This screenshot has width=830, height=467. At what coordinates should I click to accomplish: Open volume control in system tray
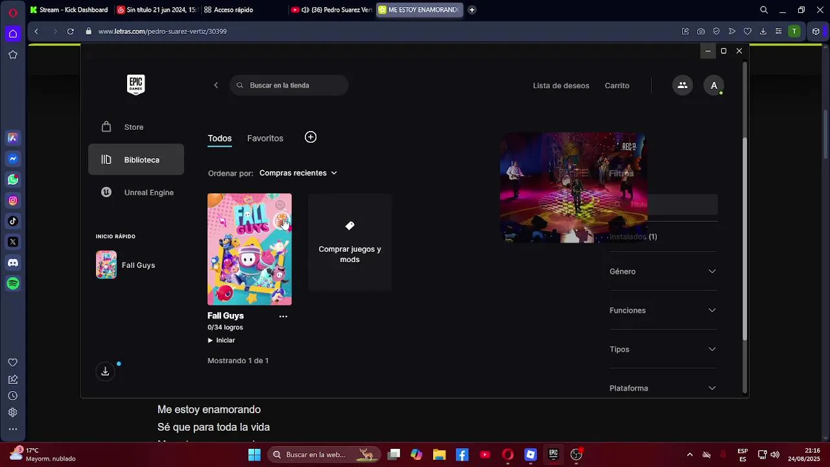tap(775, 455)
